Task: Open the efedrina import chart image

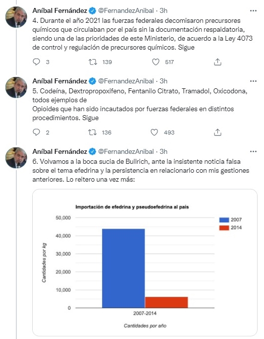Action: tap(145, 263)
